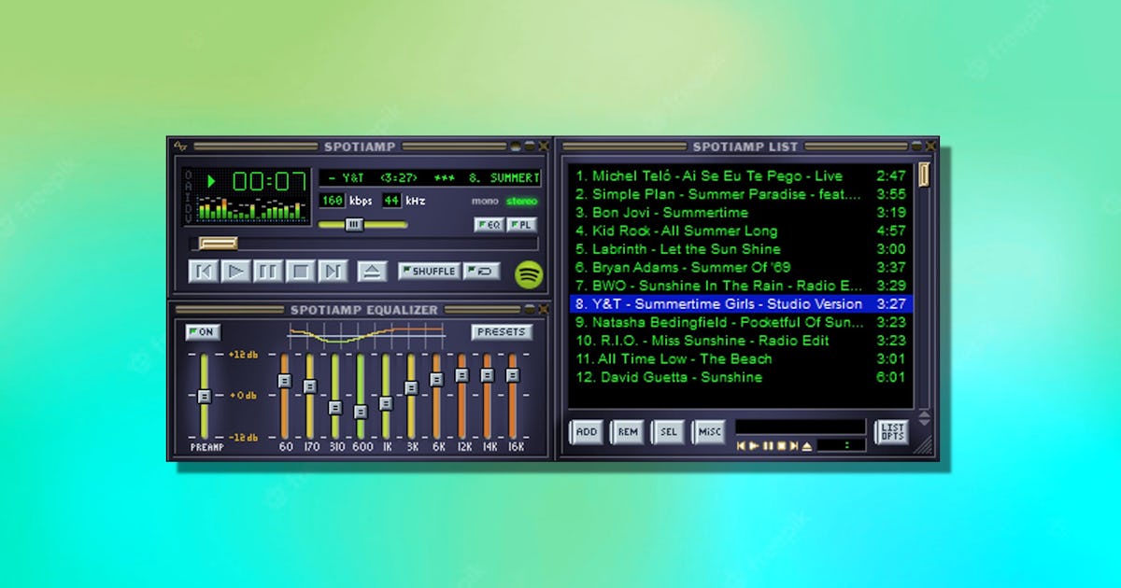
Task: Switch the equalizer ON toggle
Action: click(202, 332)
